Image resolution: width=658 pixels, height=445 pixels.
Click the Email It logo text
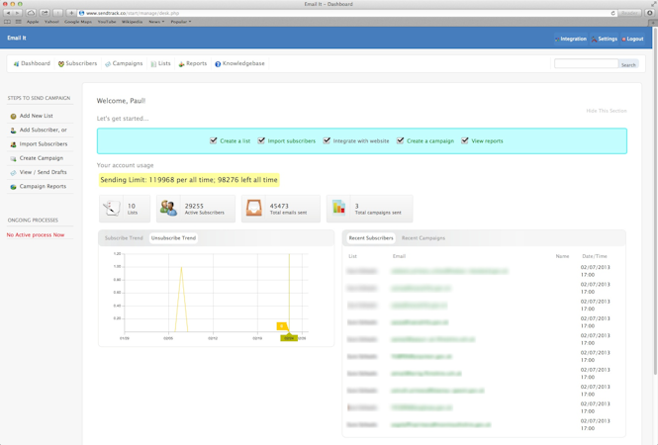(x=17, y=38)
